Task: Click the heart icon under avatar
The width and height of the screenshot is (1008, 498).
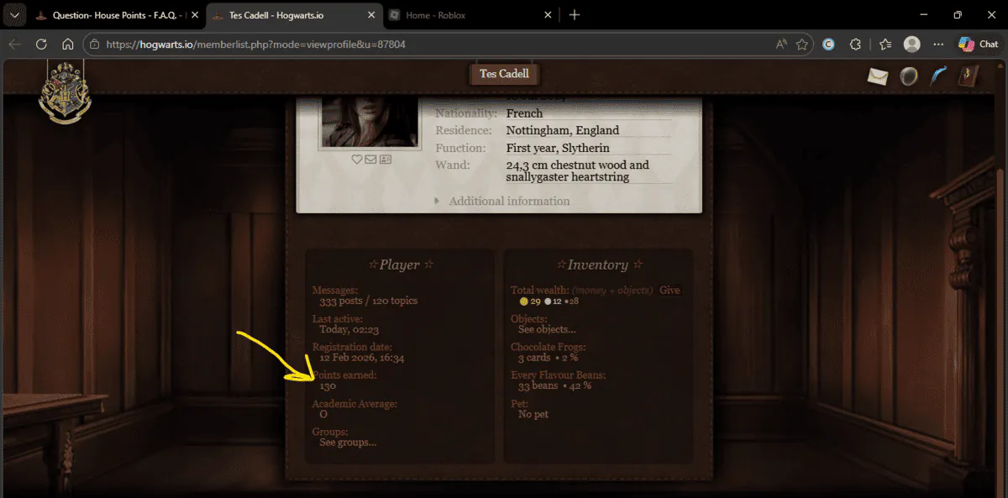Action: [356, 159]
